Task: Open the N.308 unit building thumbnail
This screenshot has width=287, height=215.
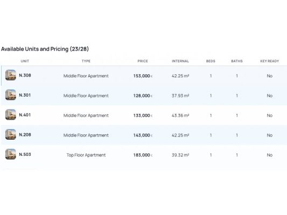Action: [11, 75]
